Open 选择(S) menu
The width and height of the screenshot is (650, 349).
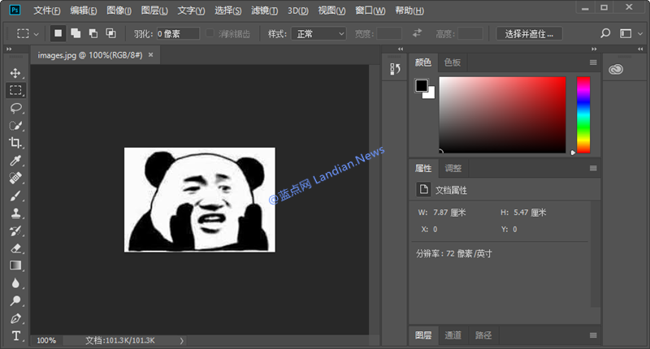(x=228, y=11)
